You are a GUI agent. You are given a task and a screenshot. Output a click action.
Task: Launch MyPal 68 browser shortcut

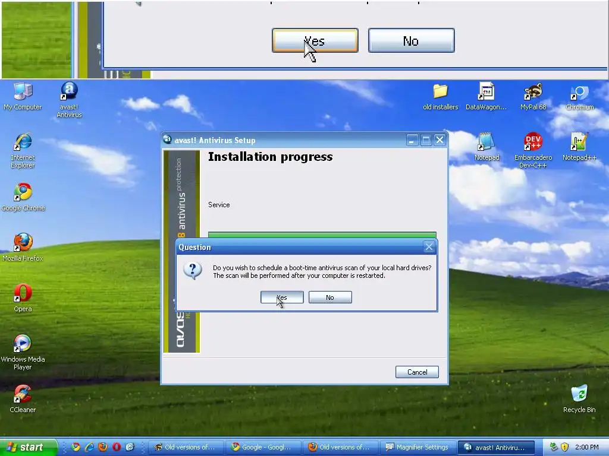tap(533, 96)
